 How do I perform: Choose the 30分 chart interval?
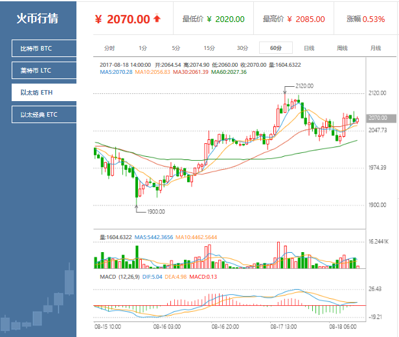[x=242, y=48]
